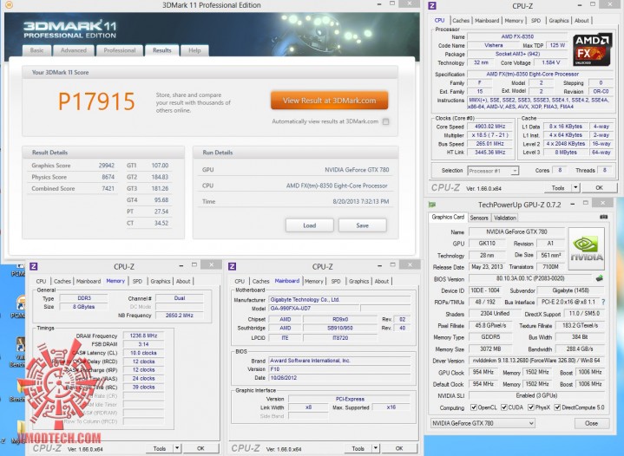
Task: Switch to Validation tab in GPU-Z
Action: 504,218
